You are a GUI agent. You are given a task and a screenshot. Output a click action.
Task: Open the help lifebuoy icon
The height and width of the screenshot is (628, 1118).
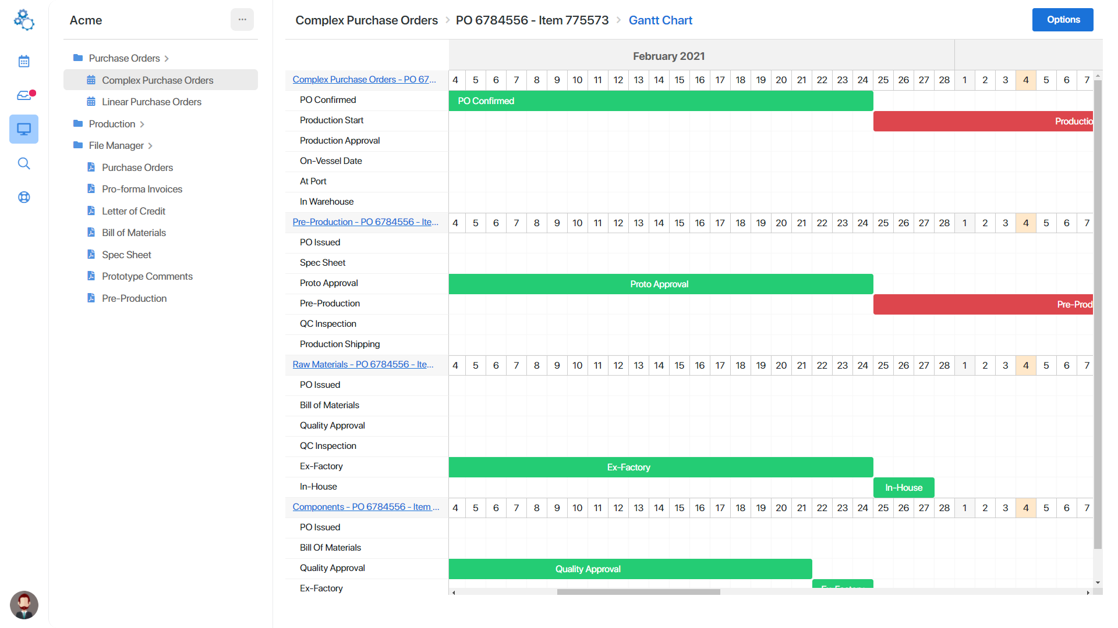point(24,197)
